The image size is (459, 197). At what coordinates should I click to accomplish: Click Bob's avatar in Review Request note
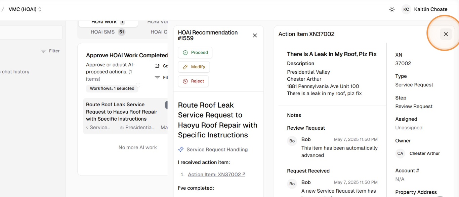[292, 141]
